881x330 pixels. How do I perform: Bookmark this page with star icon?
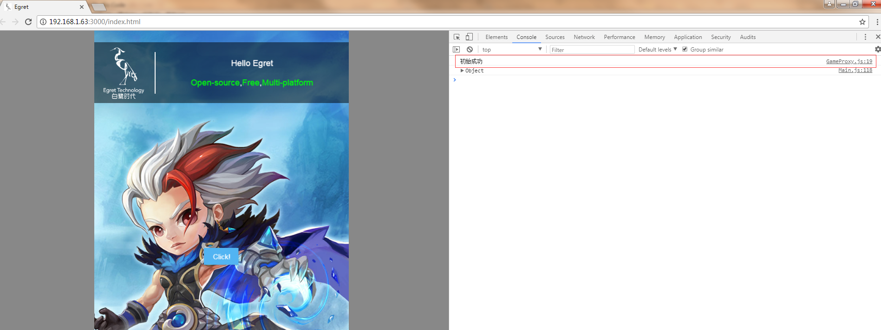(862, 22)
